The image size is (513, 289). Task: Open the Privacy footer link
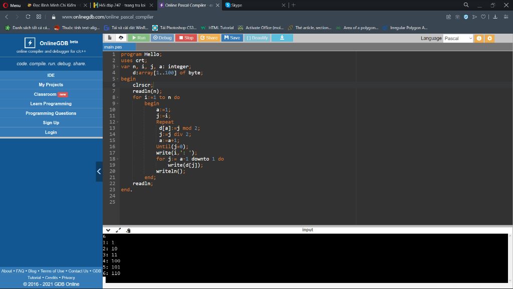(68, 277)
